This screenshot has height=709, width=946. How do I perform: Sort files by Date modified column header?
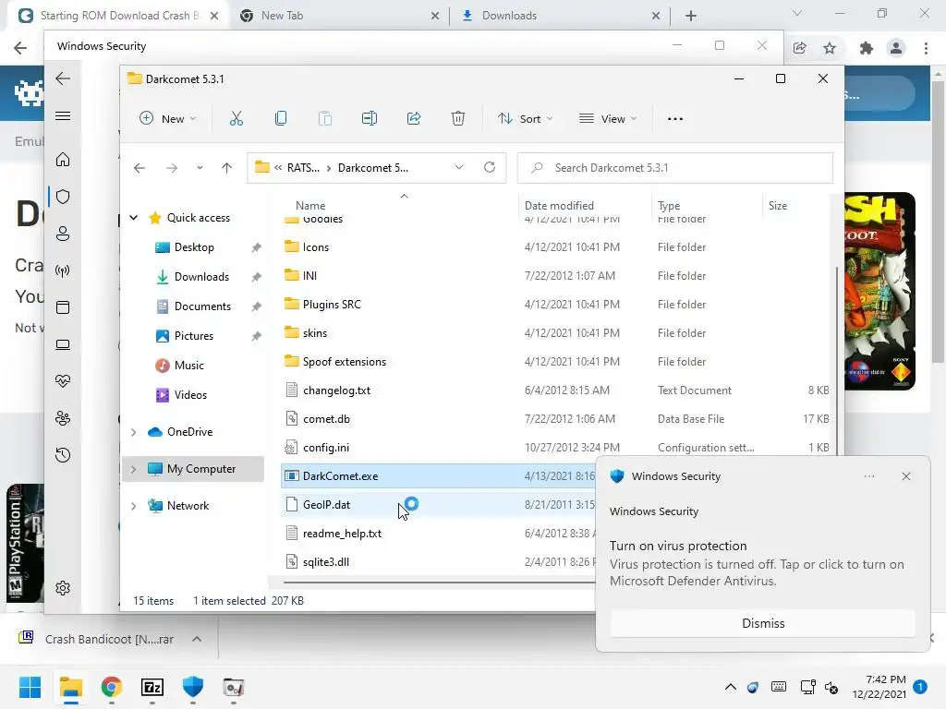[559, 206]
